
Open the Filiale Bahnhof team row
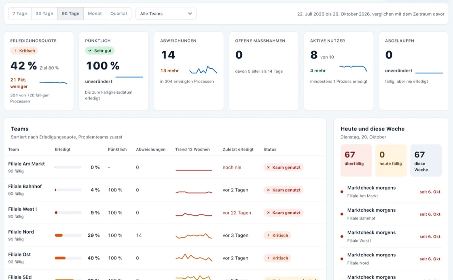[x=165, y=190]
